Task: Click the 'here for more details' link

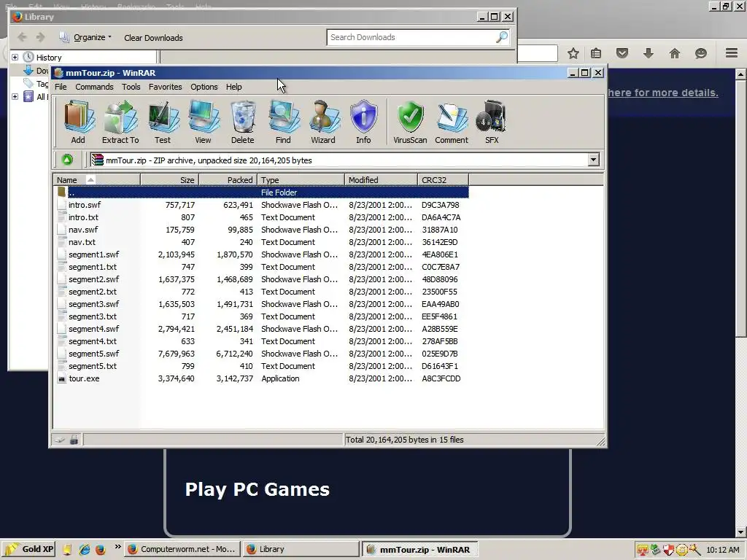Action: click(x=662, y=93)
